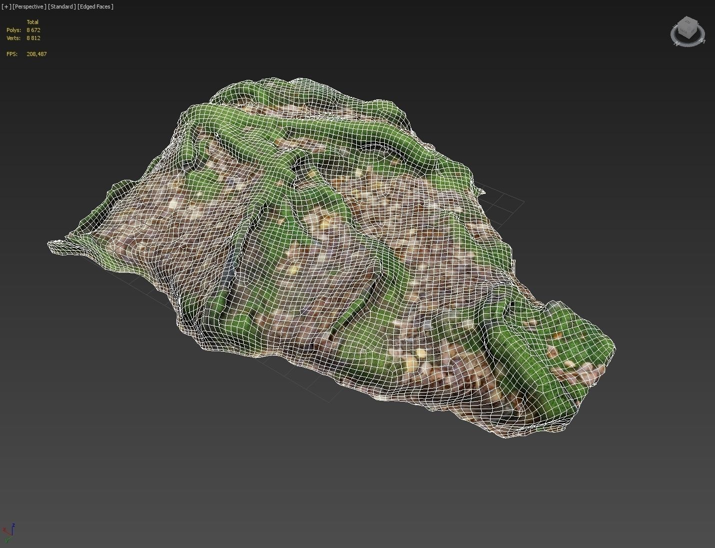The height and width of the screenshot is (548, 715).
Task: Select the 'Total' statistics column header
Action: [32, 22]
